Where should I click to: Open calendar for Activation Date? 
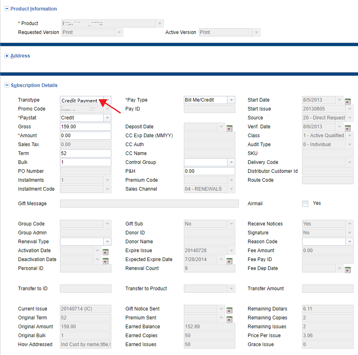pyautogui.click(x=105, y=252)
